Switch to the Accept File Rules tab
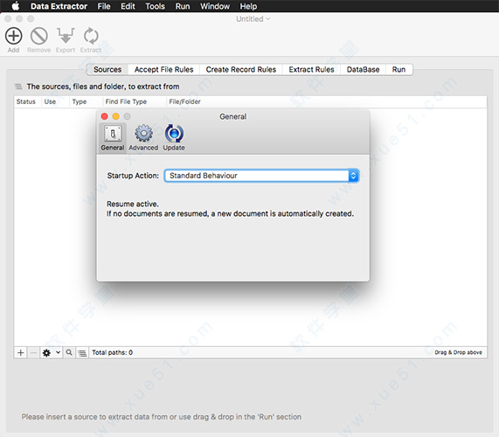The width and height of the screenshot is (499, 437). click(164, 69)
